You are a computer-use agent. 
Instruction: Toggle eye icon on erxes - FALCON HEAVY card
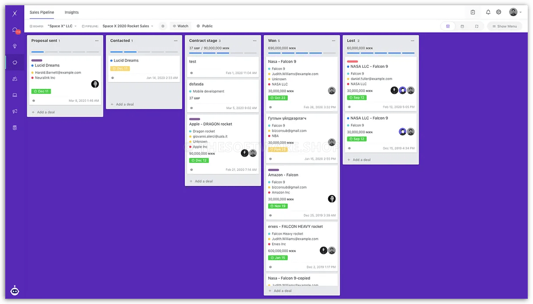coord(270,267)
